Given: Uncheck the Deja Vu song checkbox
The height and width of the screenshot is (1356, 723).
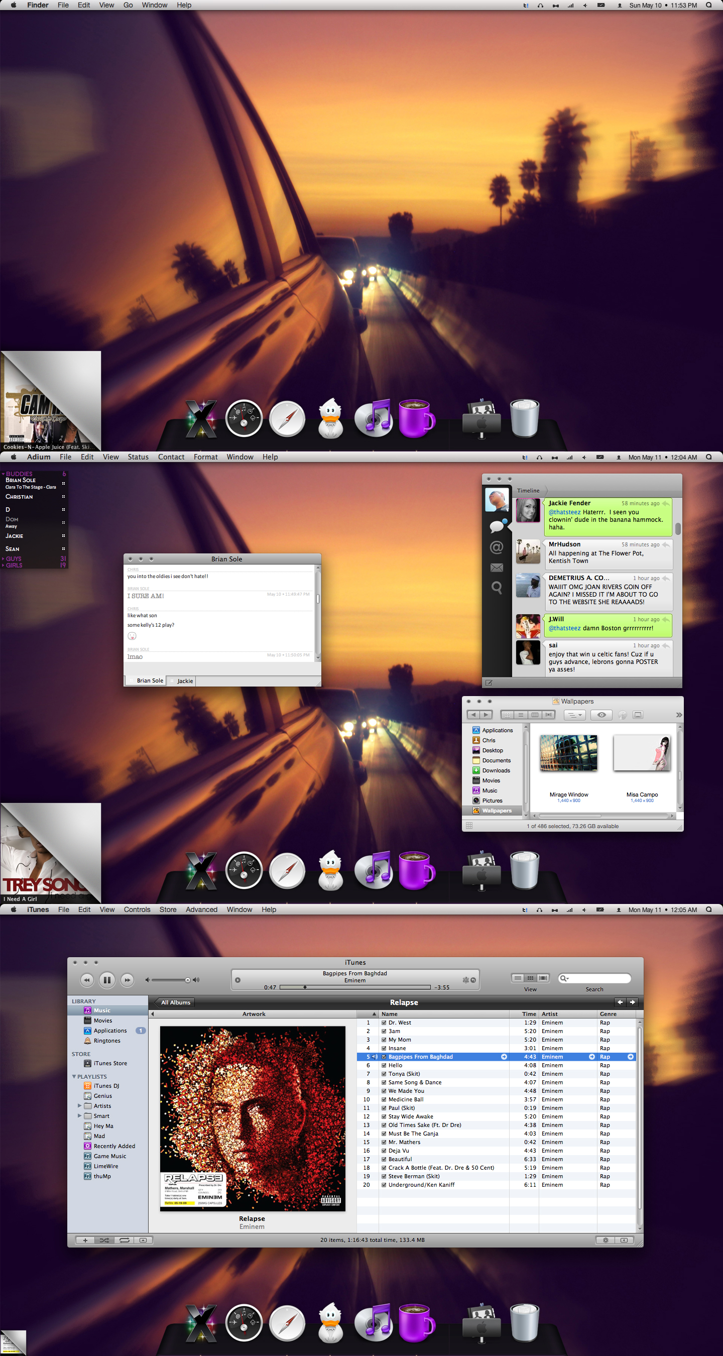Looking at the screenshot, I should click(x=384, y=1151).
